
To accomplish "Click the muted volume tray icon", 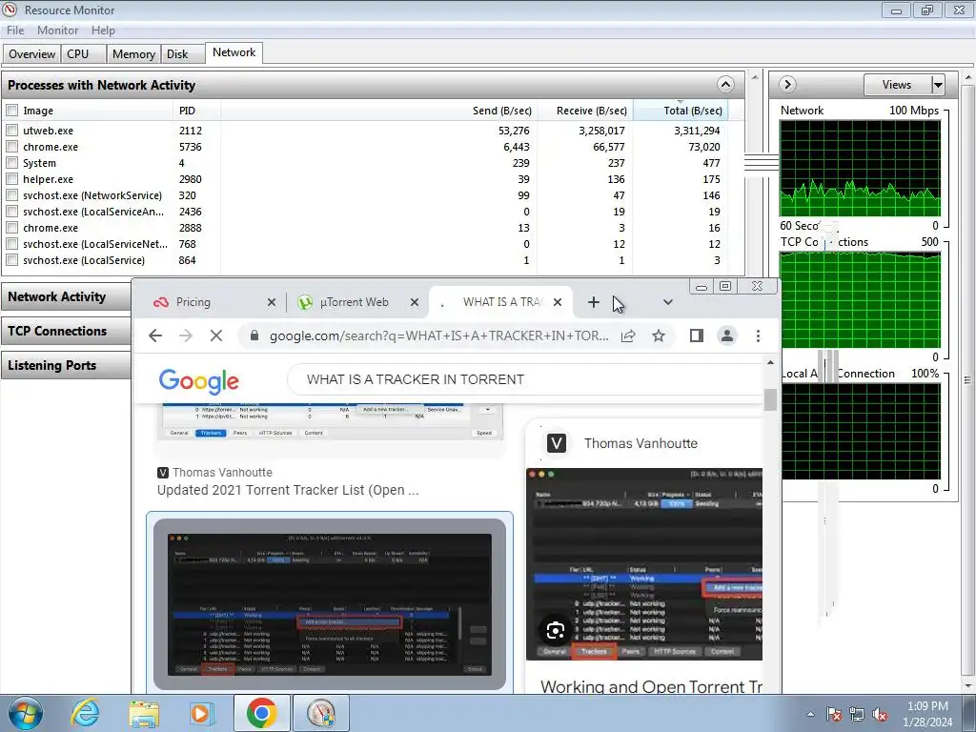I will pyautogui.click(x=880, y=715).
